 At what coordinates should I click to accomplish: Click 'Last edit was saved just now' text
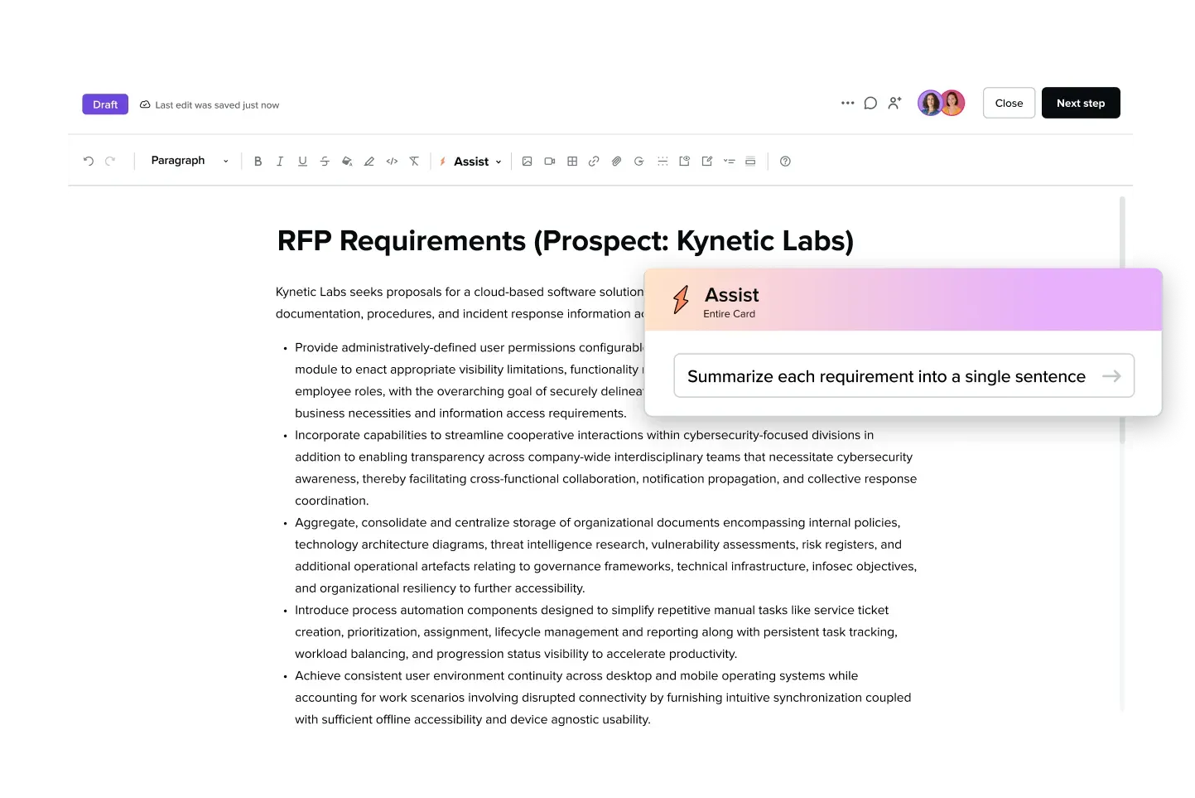click(x=217, y=105)
